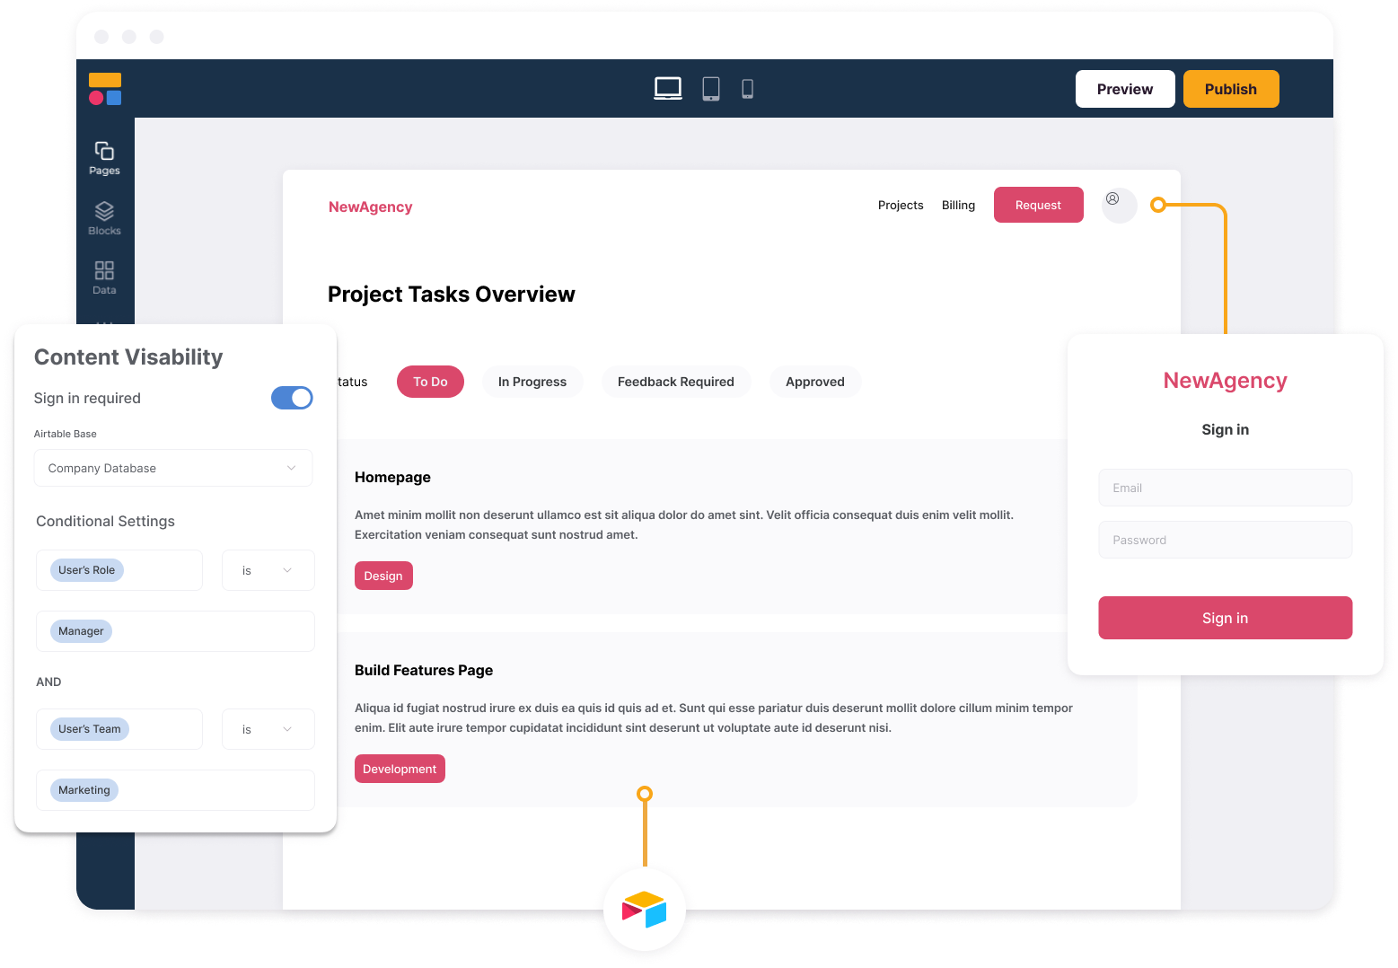The width and height of the screenshot is (1398, 968).
Task: Open the Pages panel in sidebar
Action: [x=104, y=158]
